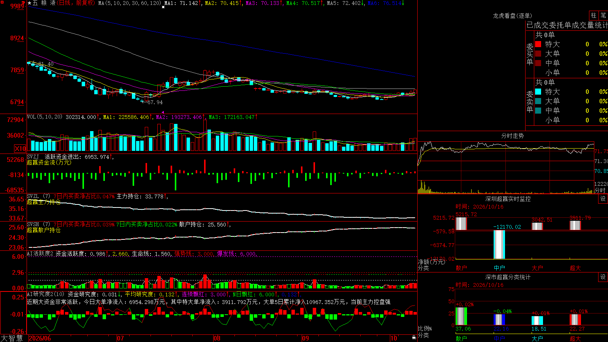Click the white info marker above chart
This screenshot has width=608, height=342.
(163, 7)
